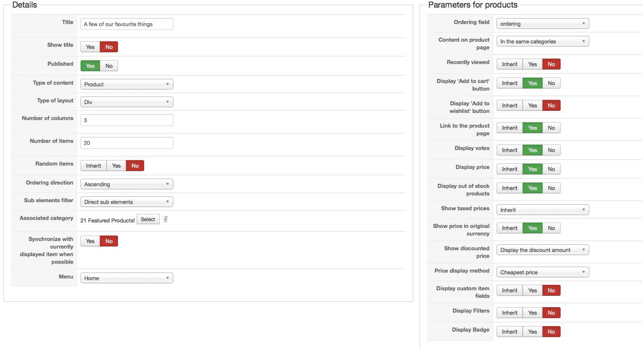
Task: Choose Inherit for Display votes
Action: [x=509, y=150]
